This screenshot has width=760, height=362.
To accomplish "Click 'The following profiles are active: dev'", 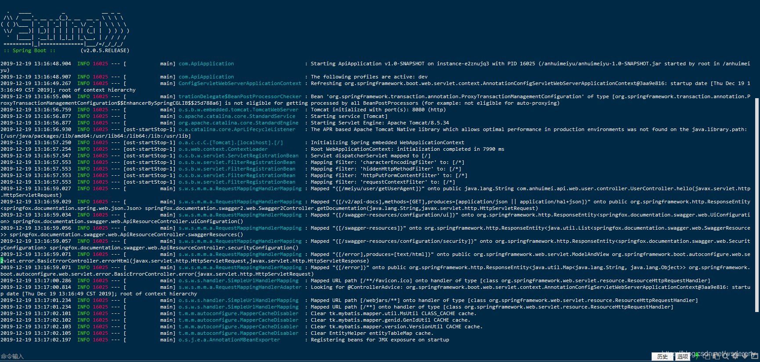I will point(369,77).
